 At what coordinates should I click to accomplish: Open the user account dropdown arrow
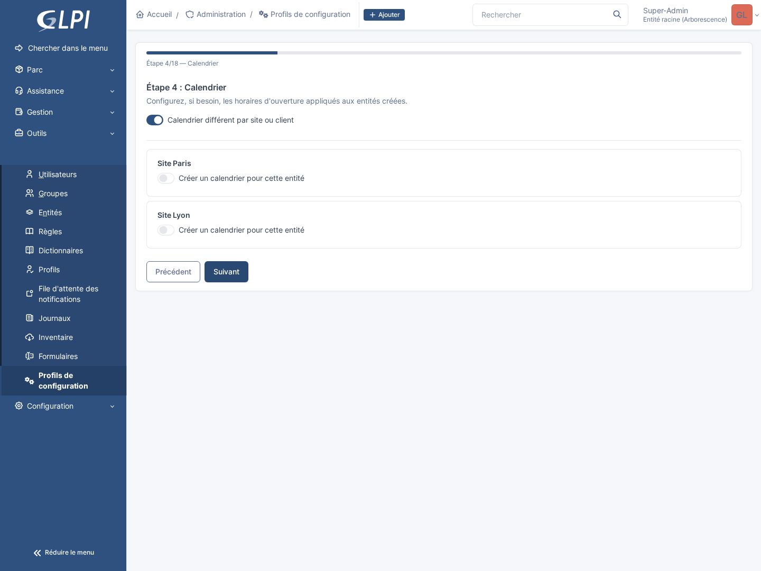[757, 15]
